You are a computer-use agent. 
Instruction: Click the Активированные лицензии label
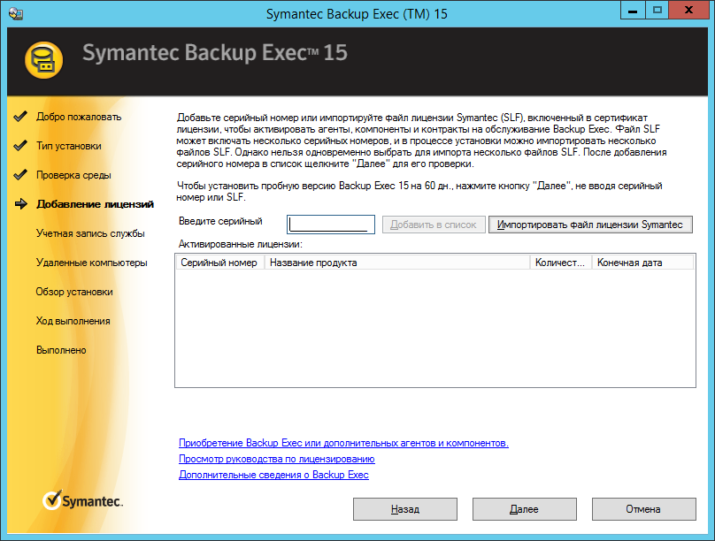[241, 244]
